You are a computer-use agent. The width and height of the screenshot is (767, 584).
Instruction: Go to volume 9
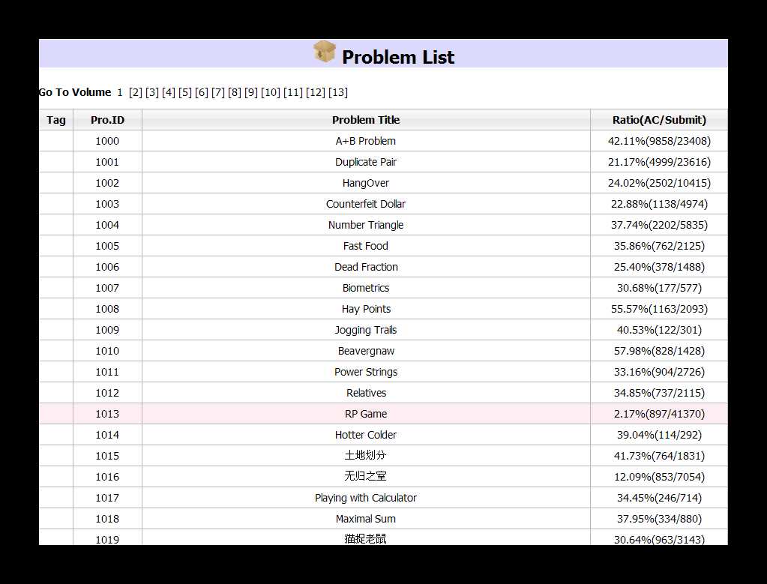251,92
